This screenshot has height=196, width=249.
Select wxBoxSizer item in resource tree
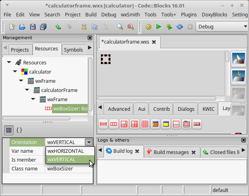point(70,108)
